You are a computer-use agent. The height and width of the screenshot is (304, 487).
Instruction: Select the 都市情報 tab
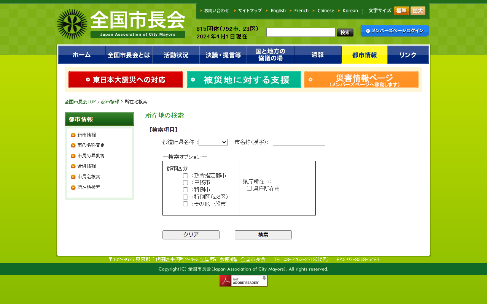click(364, 55)
